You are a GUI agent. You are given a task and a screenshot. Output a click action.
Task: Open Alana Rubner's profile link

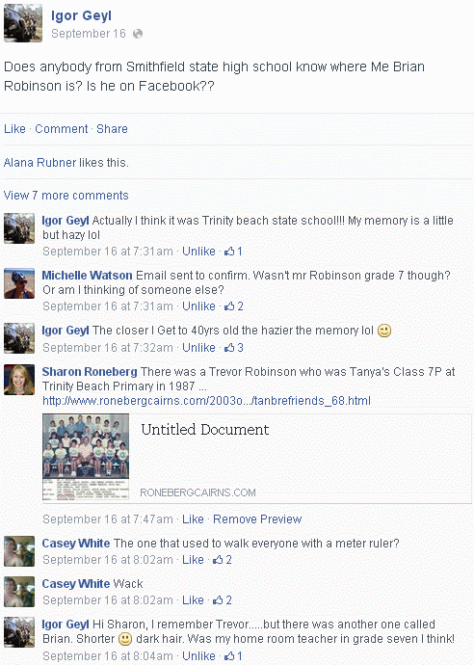[39, 163]
